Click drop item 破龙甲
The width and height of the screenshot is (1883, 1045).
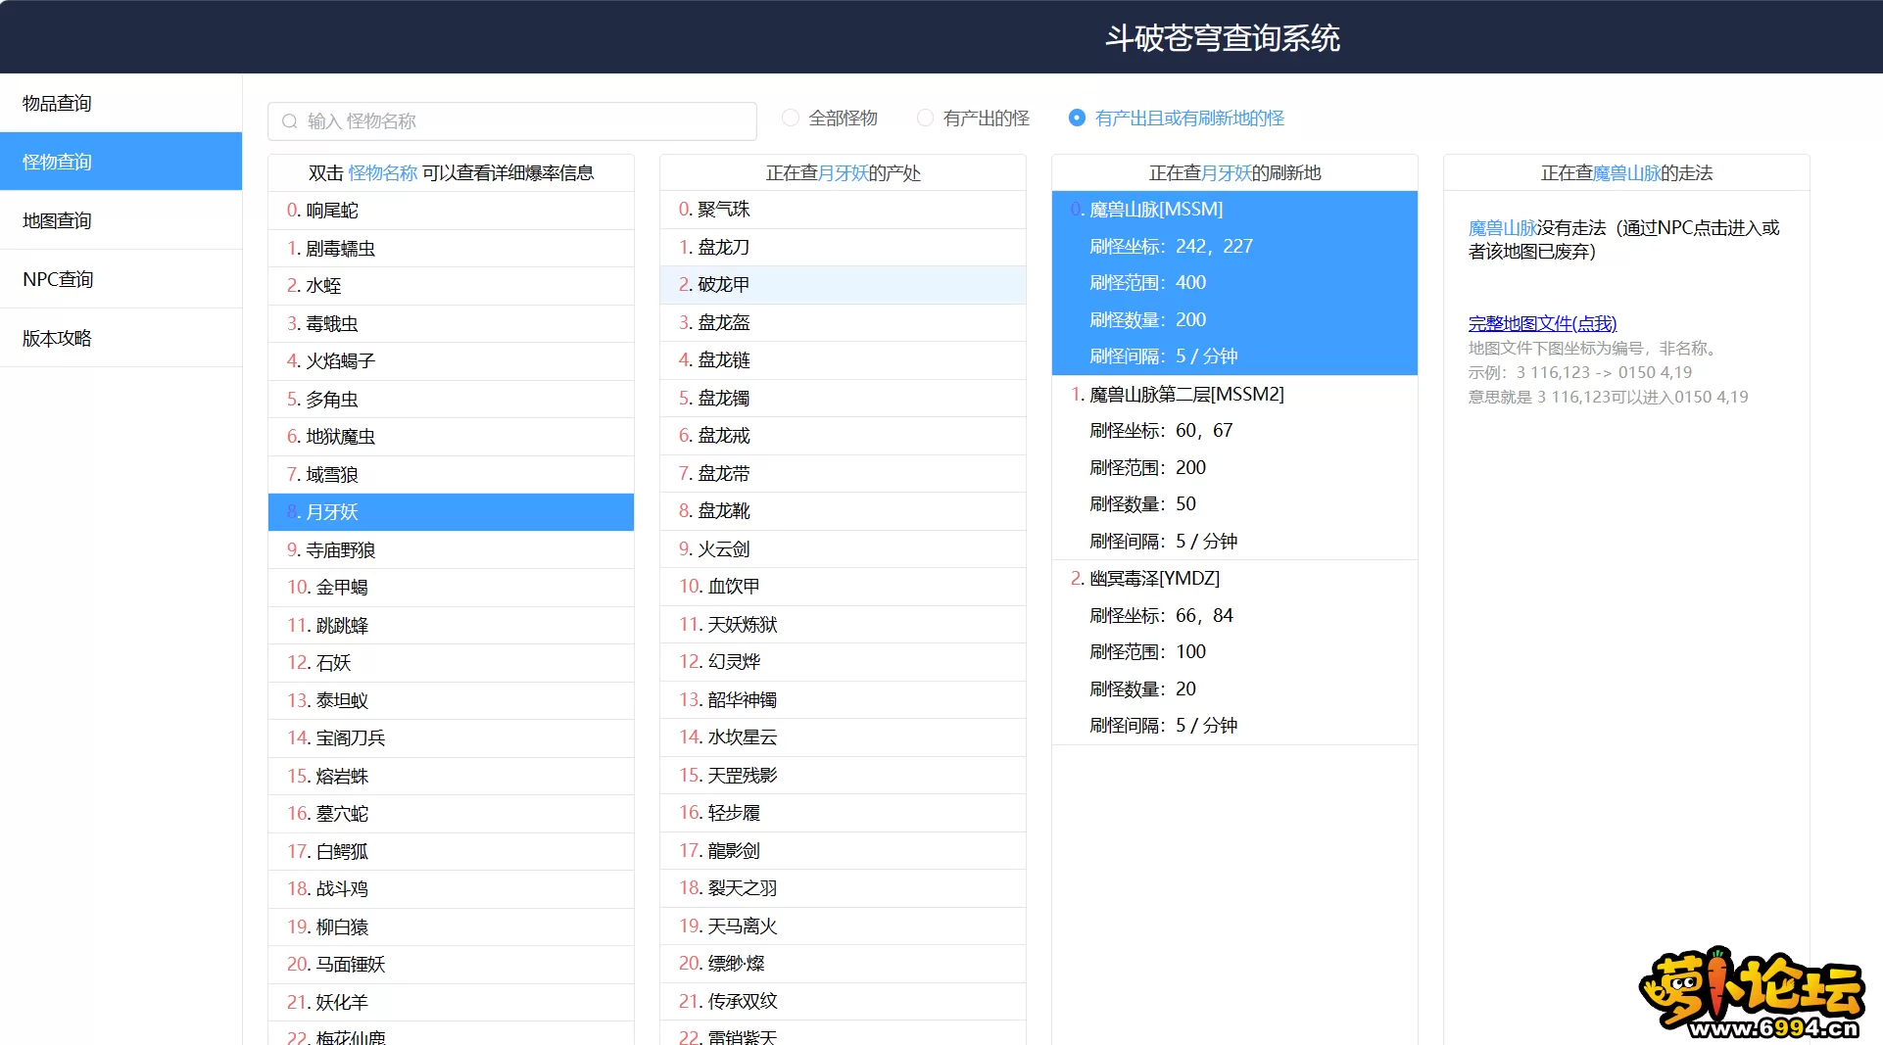(843, 285)
